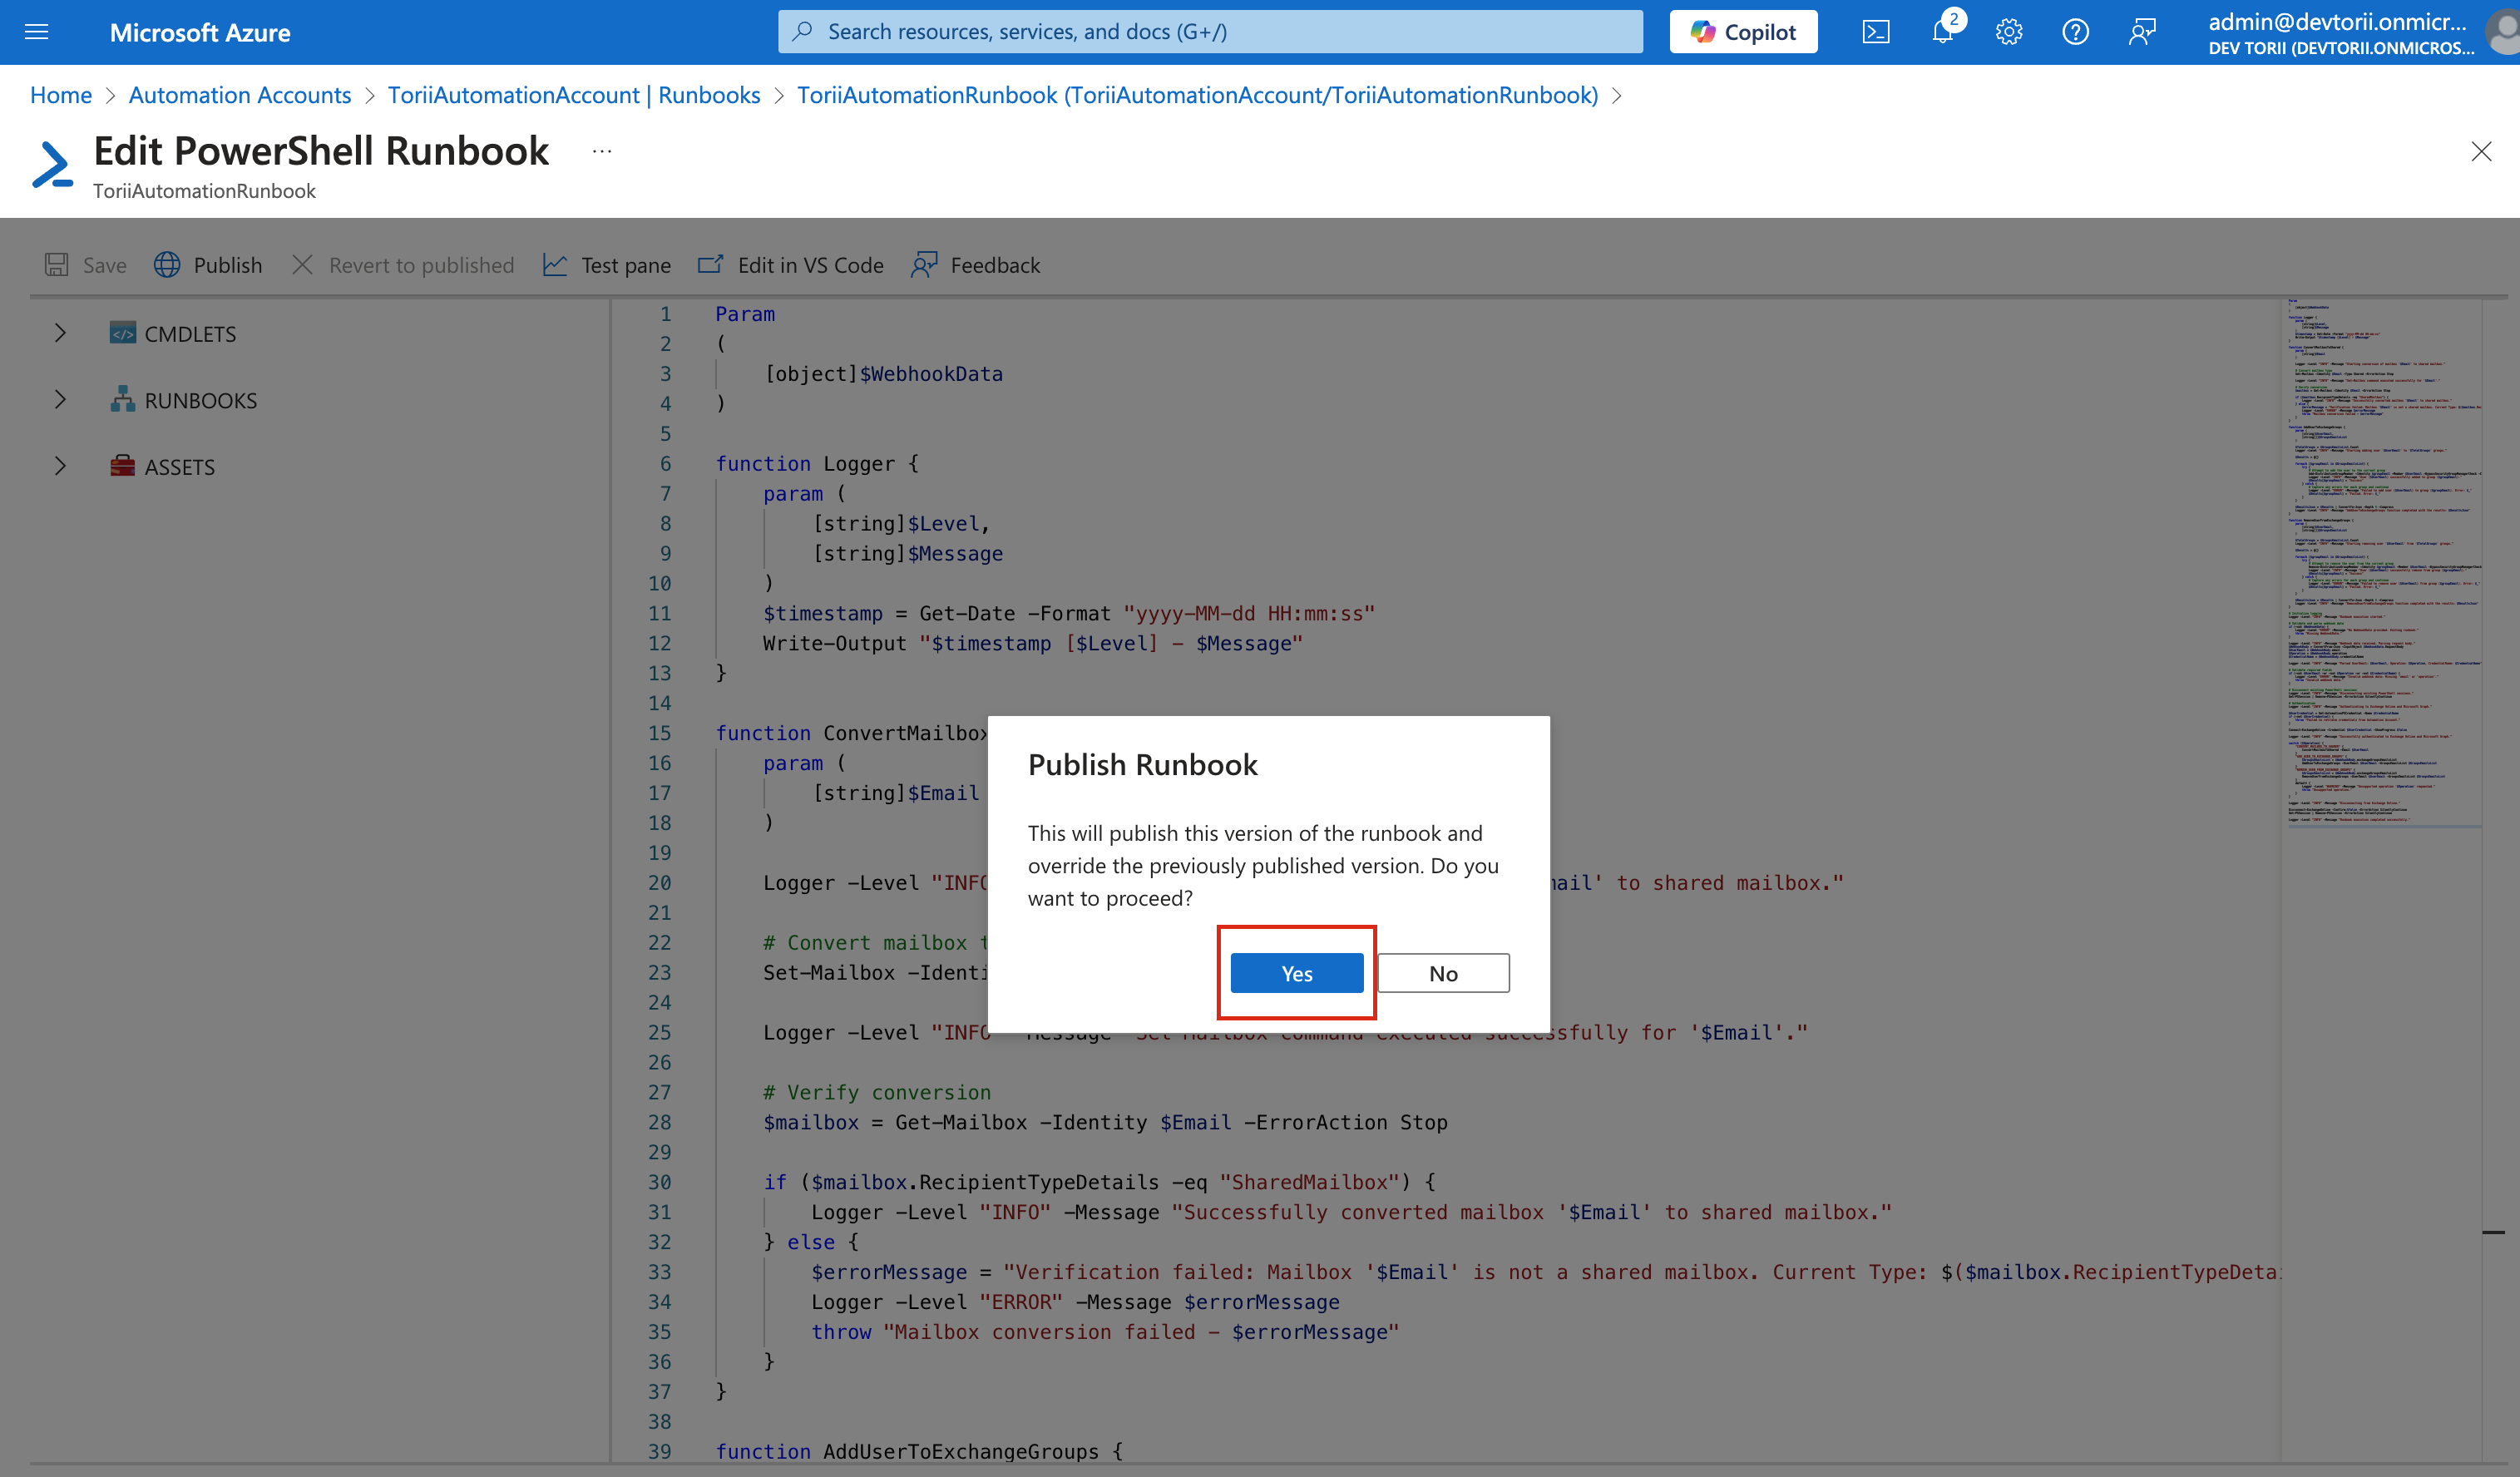Open Copilot from the top bar
2520x1477 pixels.
(1743, 32)
